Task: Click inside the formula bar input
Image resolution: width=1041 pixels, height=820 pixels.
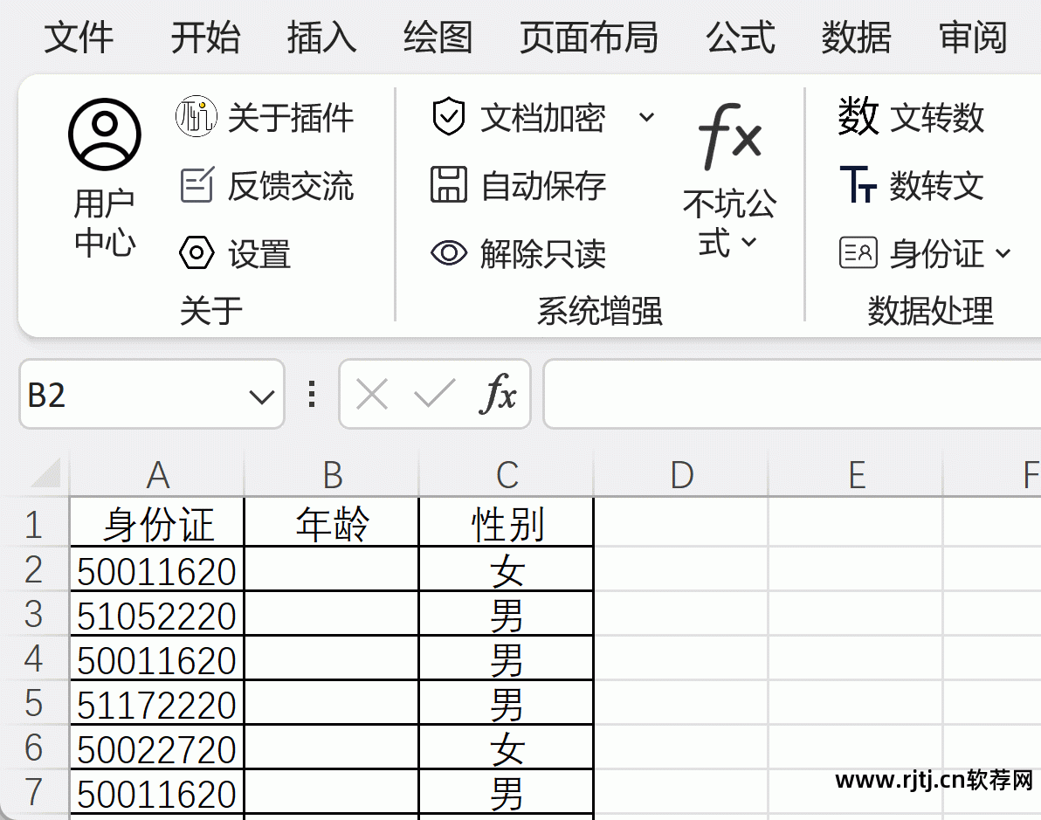Action: [791, 394]
